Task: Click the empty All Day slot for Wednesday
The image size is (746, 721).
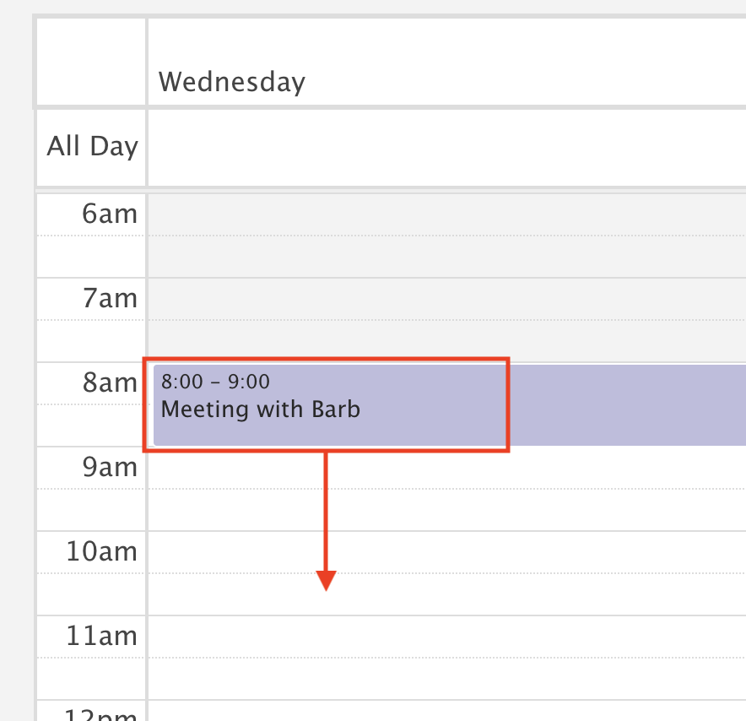Action: (446, 148)
